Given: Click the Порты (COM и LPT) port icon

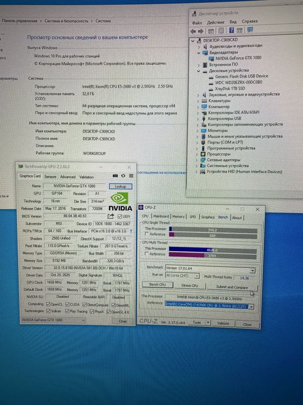Looking at the screenshot, I should (204, 142).
